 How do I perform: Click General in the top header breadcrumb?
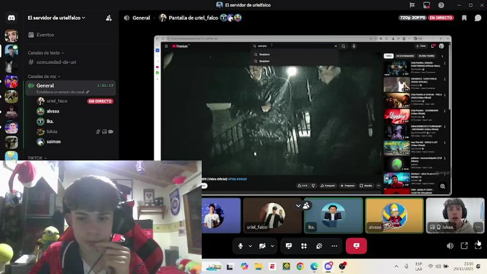[141, 18]
